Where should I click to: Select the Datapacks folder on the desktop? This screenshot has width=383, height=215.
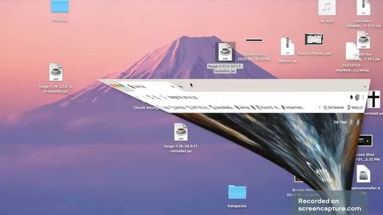[237, 192]
